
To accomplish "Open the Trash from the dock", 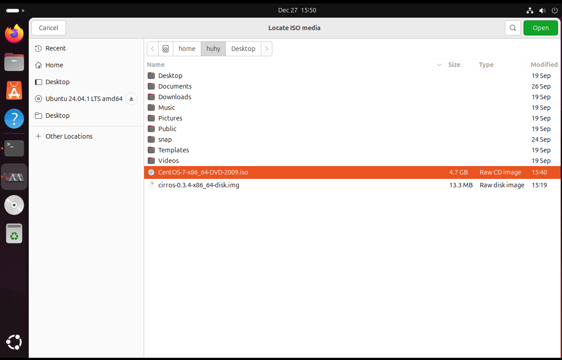I will coord(14,233).
